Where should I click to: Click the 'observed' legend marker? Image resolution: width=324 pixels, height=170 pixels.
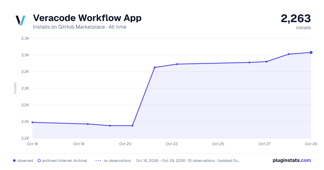tap(14, 161)
